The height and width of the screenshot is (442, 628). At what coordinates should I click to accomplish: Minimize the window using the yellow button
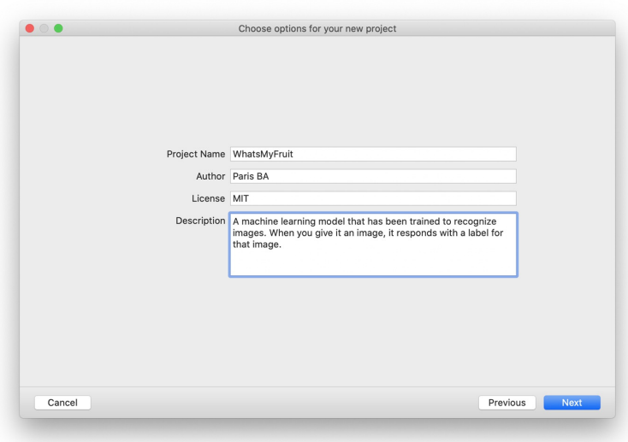click(x=44, y=28)
